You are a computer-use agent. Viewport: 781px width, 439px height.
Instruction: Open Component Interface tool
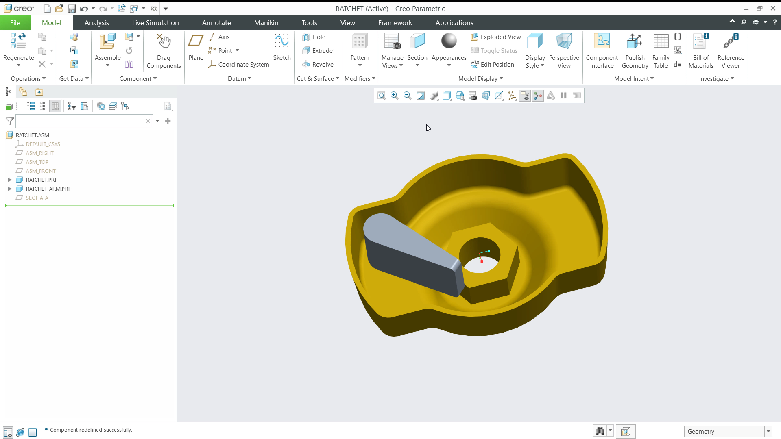click(602, 51)
